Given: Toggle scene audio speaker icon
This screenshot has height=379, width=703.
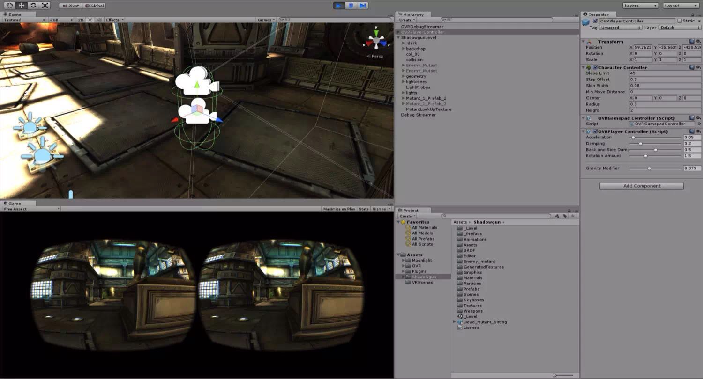Looking at the screenshot, I should (x=98, y=20).
